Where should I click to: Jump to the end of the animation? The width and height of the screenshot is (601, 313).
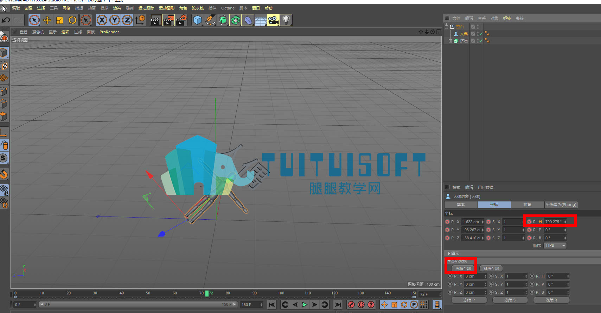click(338, 305)
